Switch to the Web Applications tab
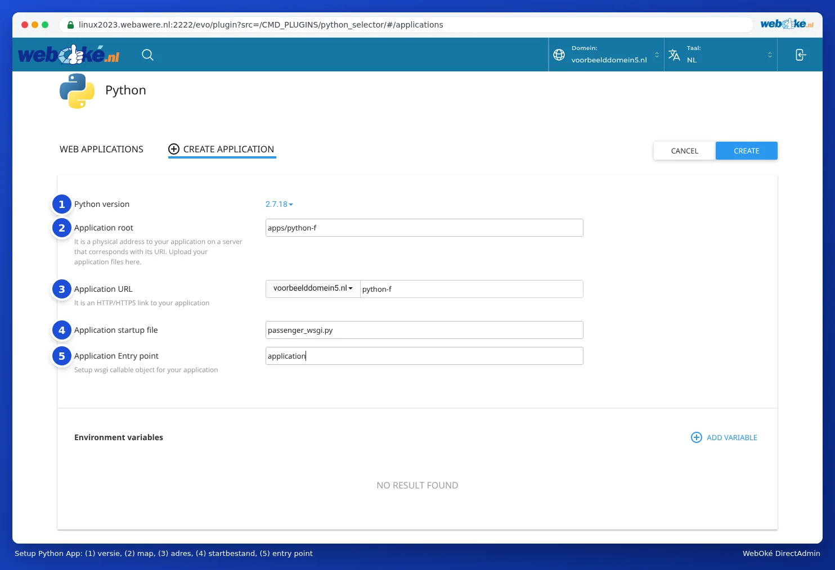Viewport: 835px width, 570px height. point(101,149)
